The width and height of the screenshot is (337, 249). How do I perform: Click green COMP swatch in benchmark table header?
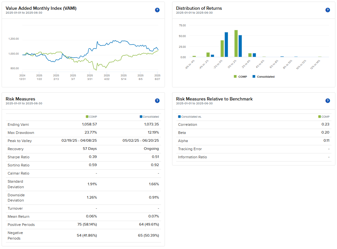[319, 117]
